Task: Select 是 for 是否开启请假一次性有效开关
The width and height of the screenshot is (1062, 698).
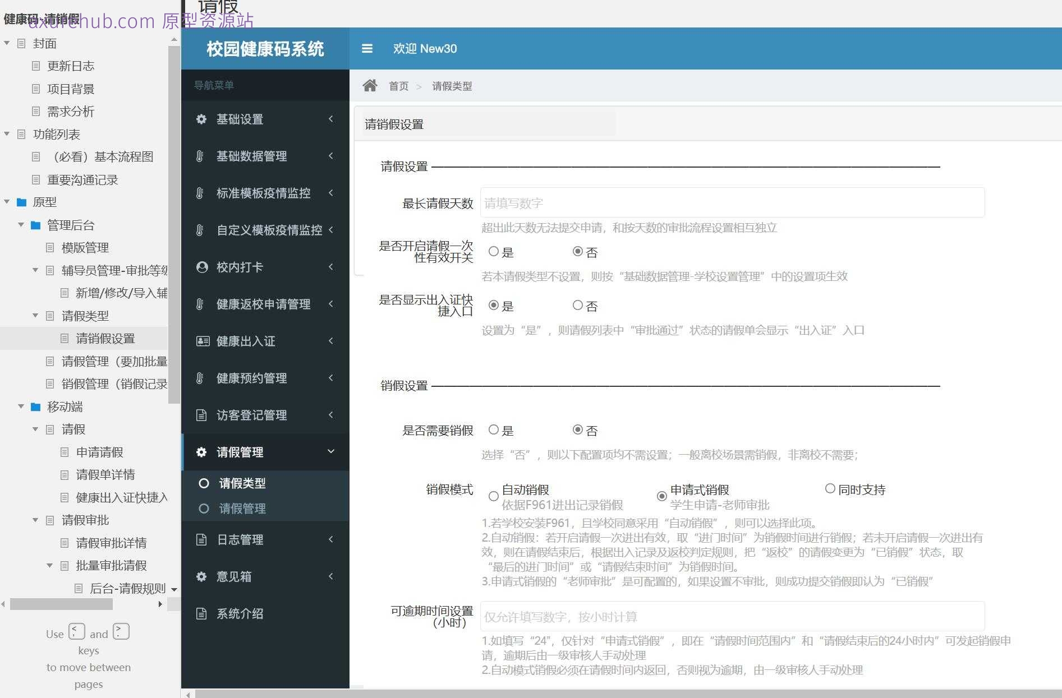Action: [493, 252]
